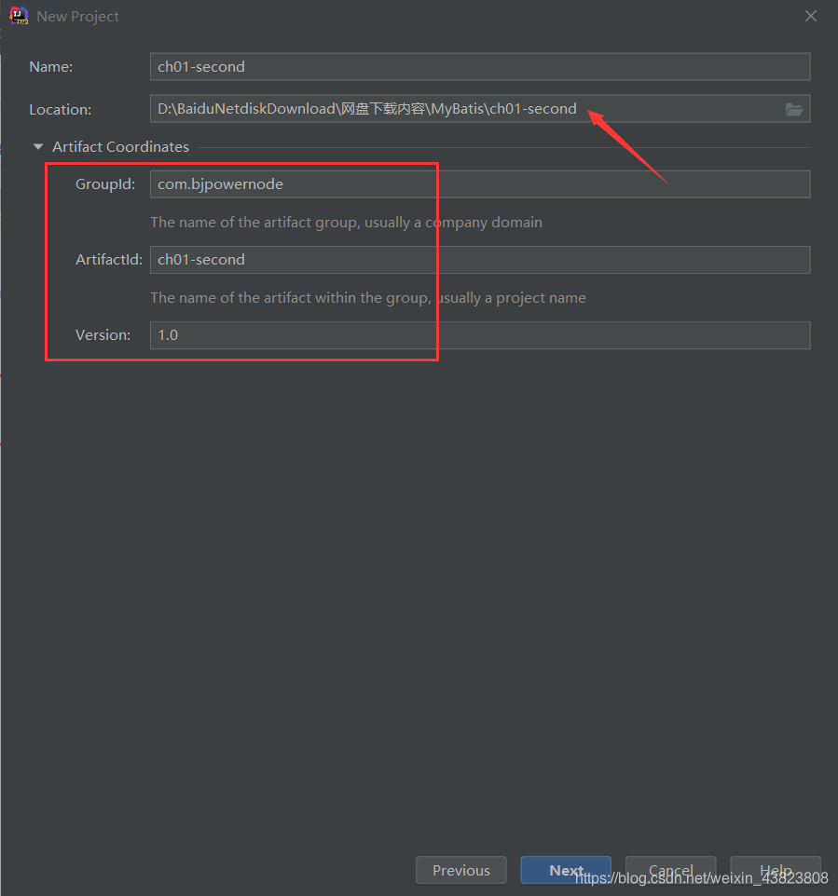The image size is (838, 896).
Task: Click the "Location:" label
Action: (60, 110)
